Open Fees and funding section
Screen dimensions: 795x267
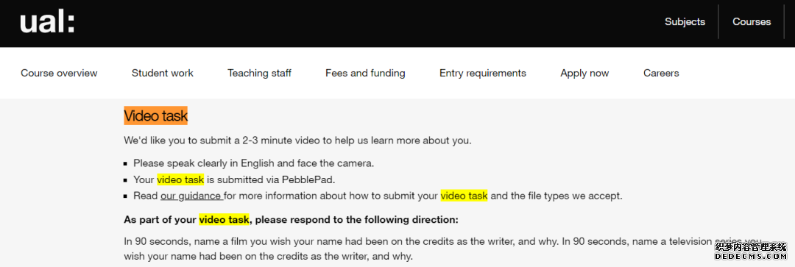click(365, 73)
